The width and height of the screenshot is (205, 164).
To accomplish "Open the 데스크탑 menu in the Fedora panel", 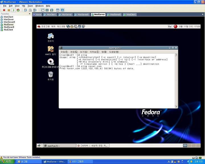I will [x=61, y=27].
